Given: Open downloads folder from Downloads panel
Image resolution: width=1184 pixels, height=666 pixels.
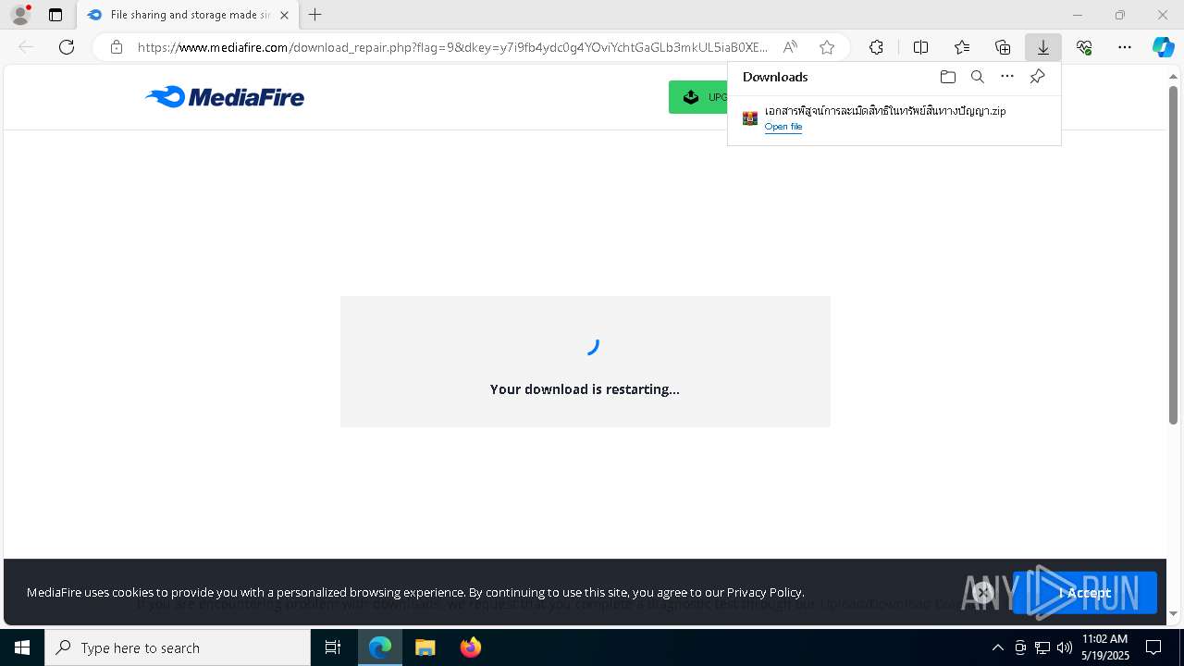Looking at the screenshot, I should 947,77.
